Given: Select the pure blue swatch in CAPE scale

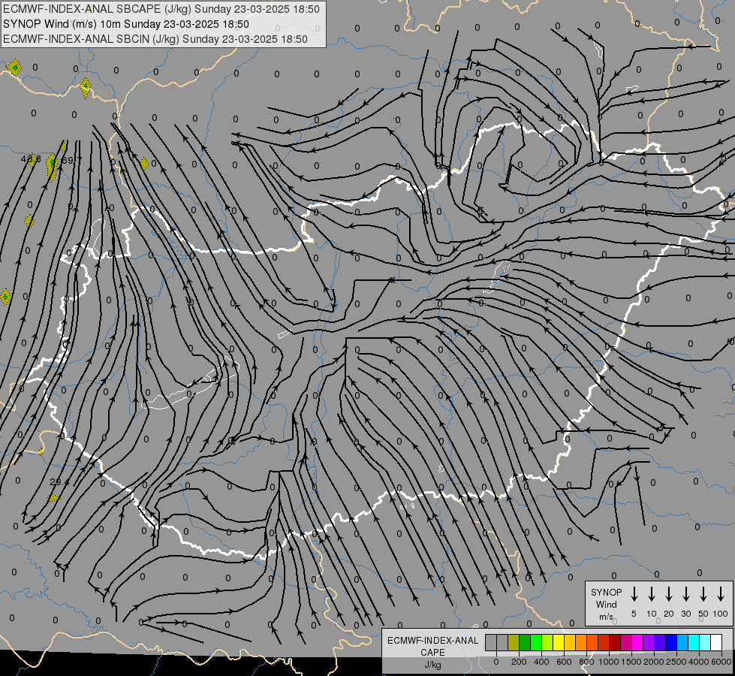Looking at the screenshot, I should click(x=670, y=643).
